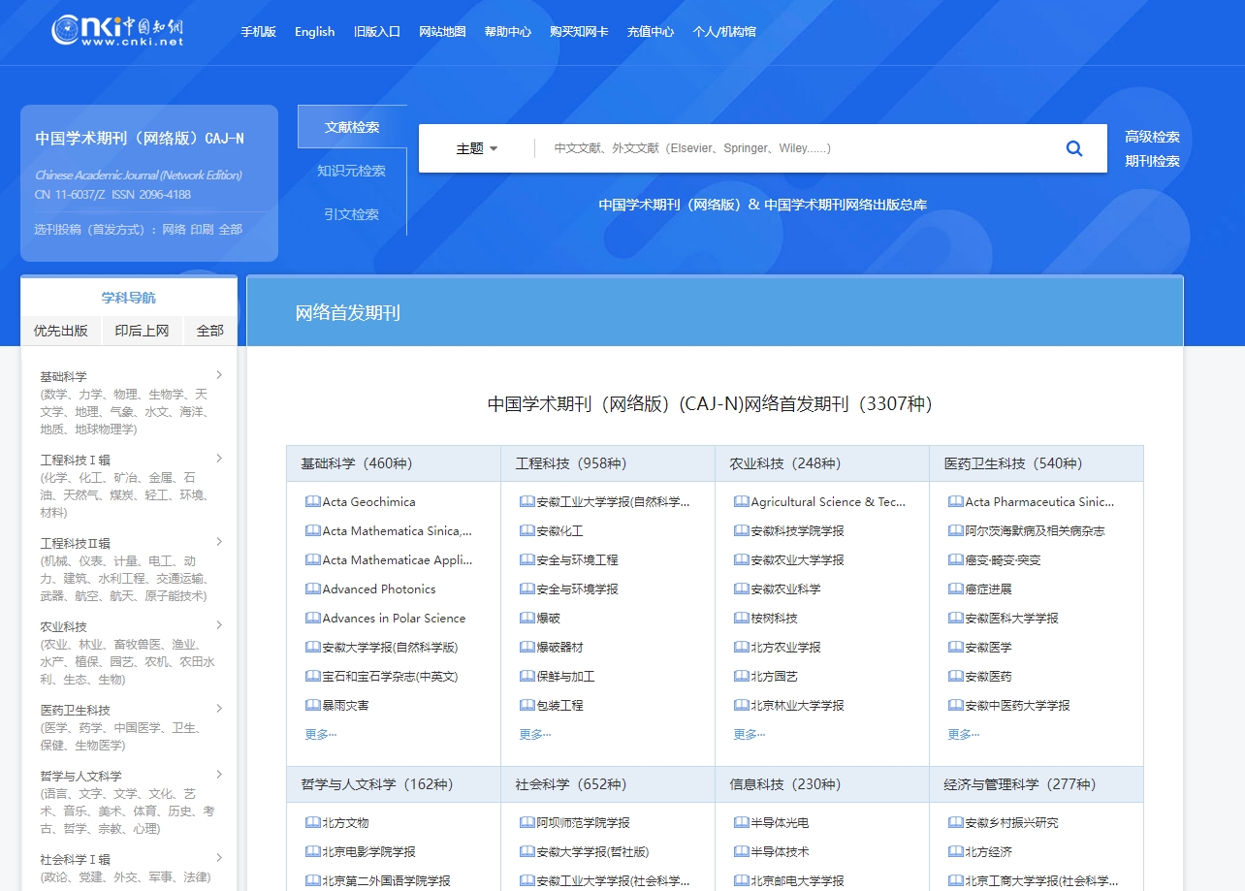1245x891 pixels.
Task: Go to 期刊检索 journal search
Action: point(1153,161)
